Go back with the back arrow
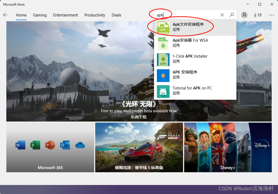 pyautogui.click(x=5, y=15)
